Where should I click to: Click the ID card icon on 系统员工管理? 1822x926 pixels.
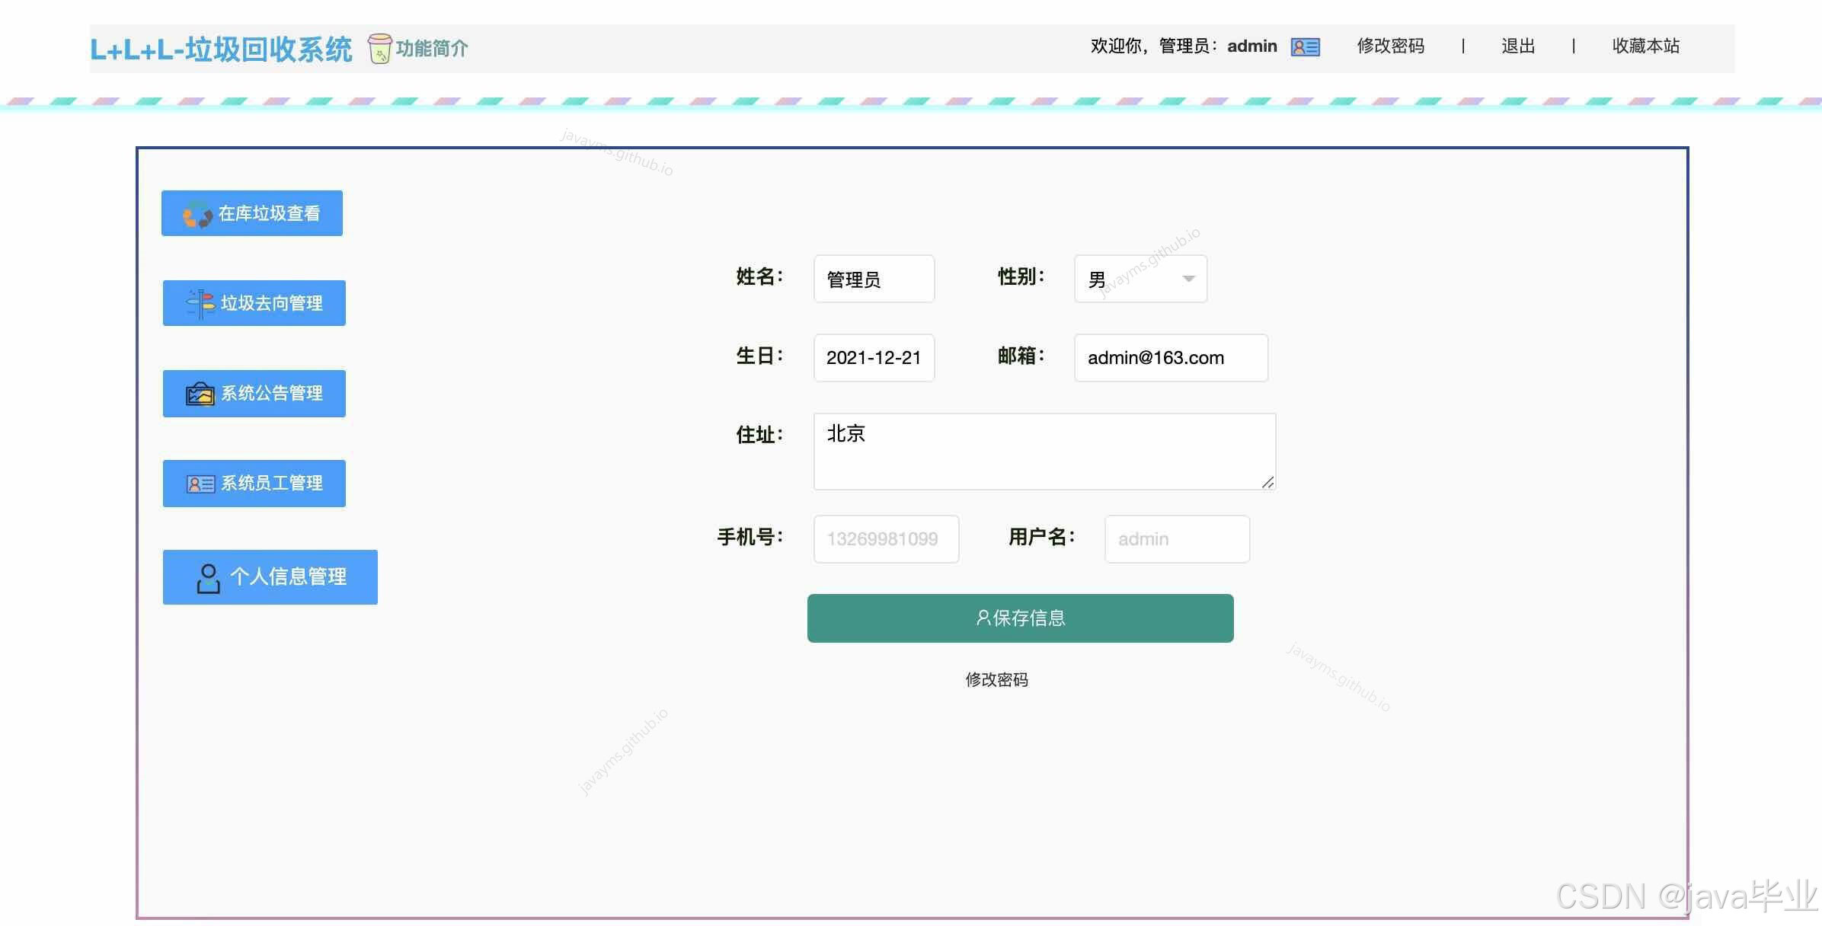tap(200, 484)
